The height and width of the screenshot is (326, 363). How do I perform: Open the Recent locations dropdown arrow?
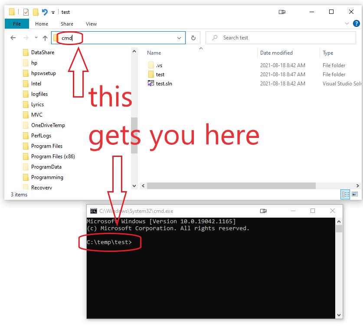coord(36,38)
